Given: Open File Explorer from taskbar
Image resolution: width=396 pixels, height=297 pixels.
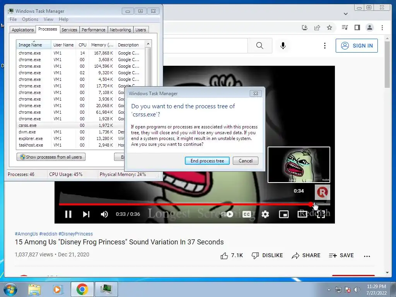Looking at the screenshot, I should [x=34, y=289].
